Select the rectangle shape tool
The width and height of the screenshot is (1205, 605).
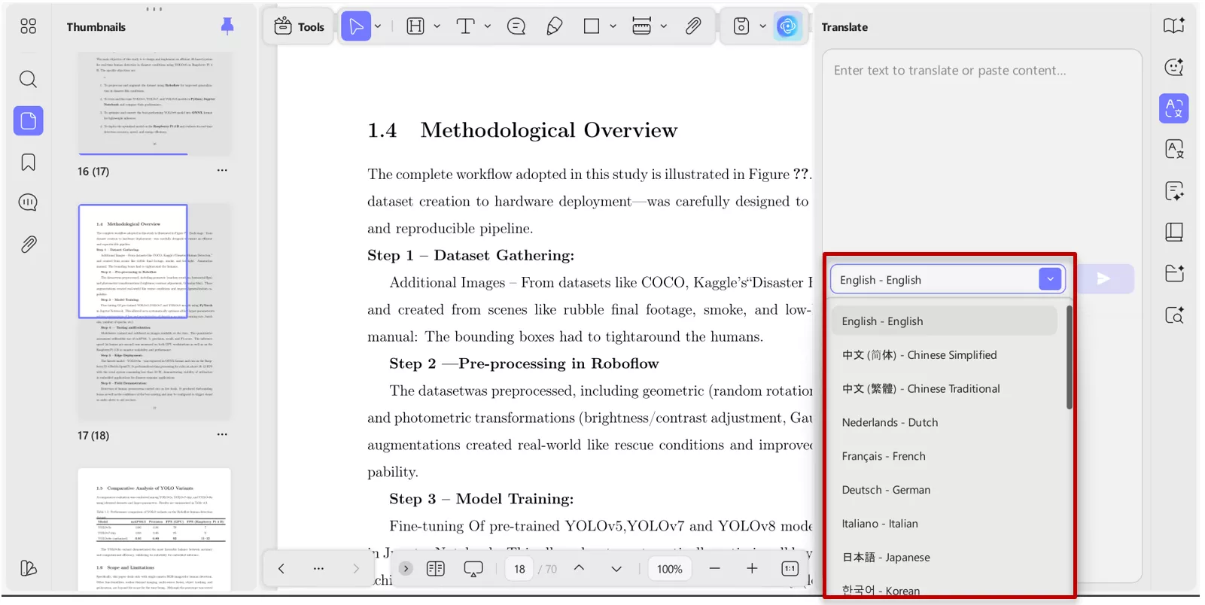pos(592,26)
